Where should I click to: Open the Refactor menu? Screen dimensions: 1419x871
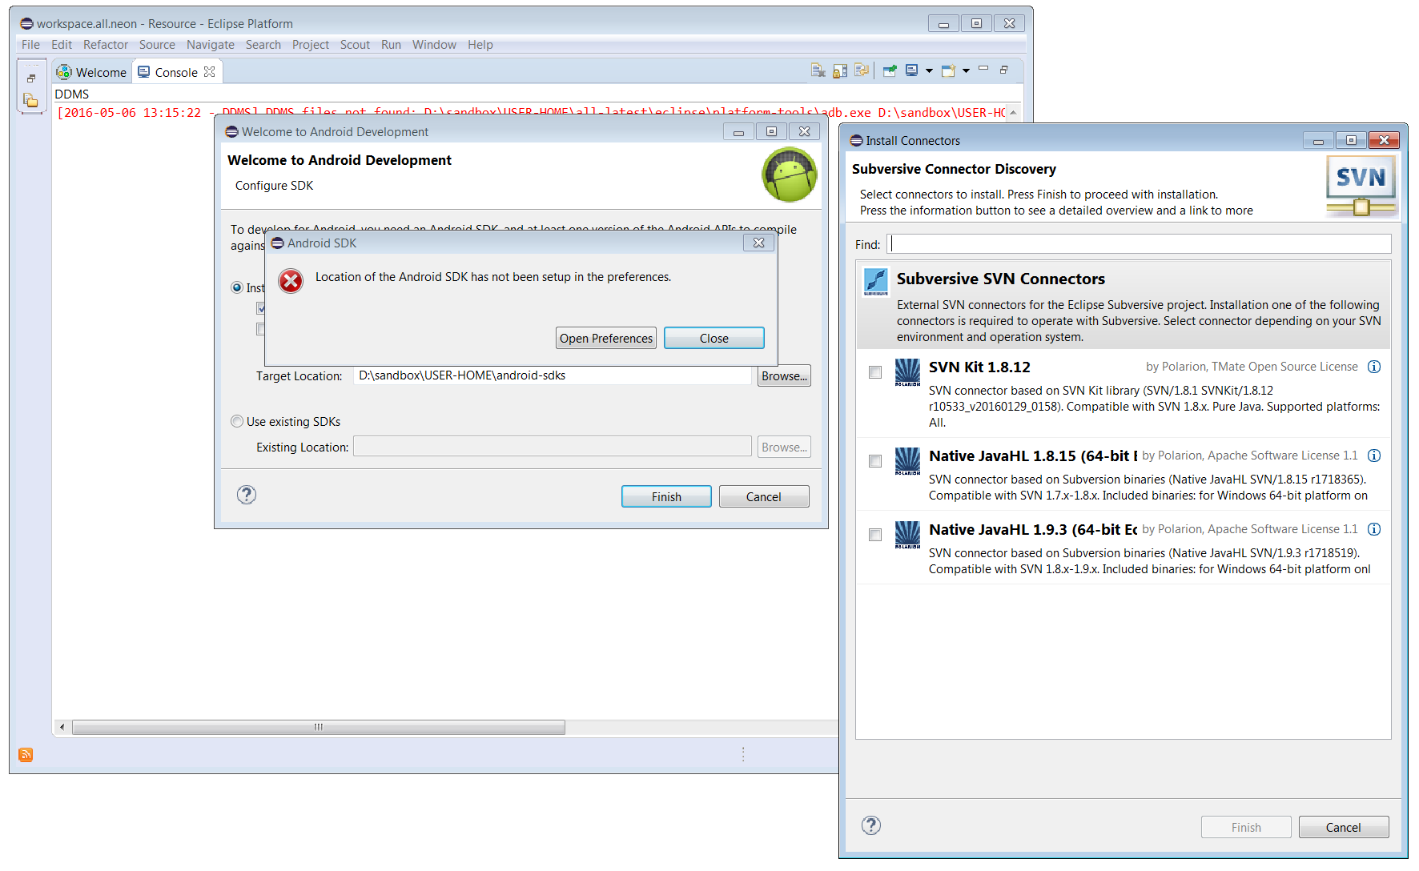click(106, 45)
